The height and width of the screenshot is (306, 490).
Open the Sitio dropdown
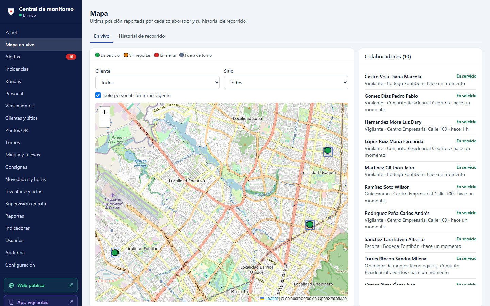pos(286,83)
